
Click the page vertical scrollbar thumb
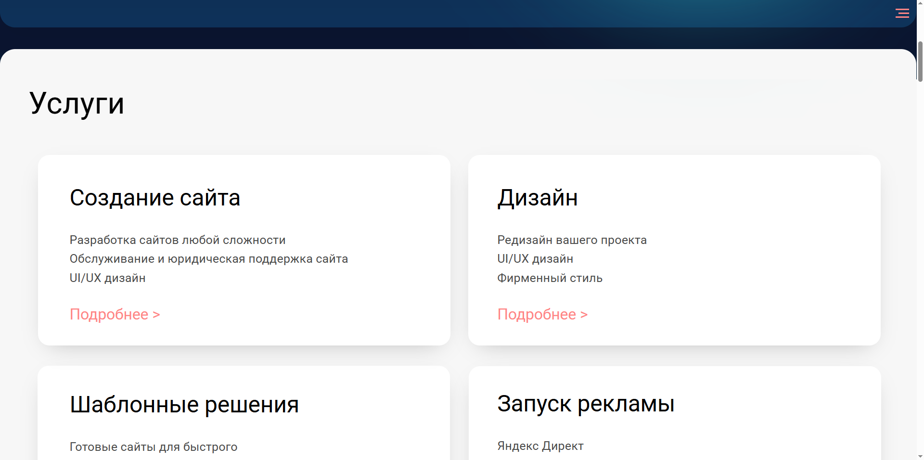point(920,61)
